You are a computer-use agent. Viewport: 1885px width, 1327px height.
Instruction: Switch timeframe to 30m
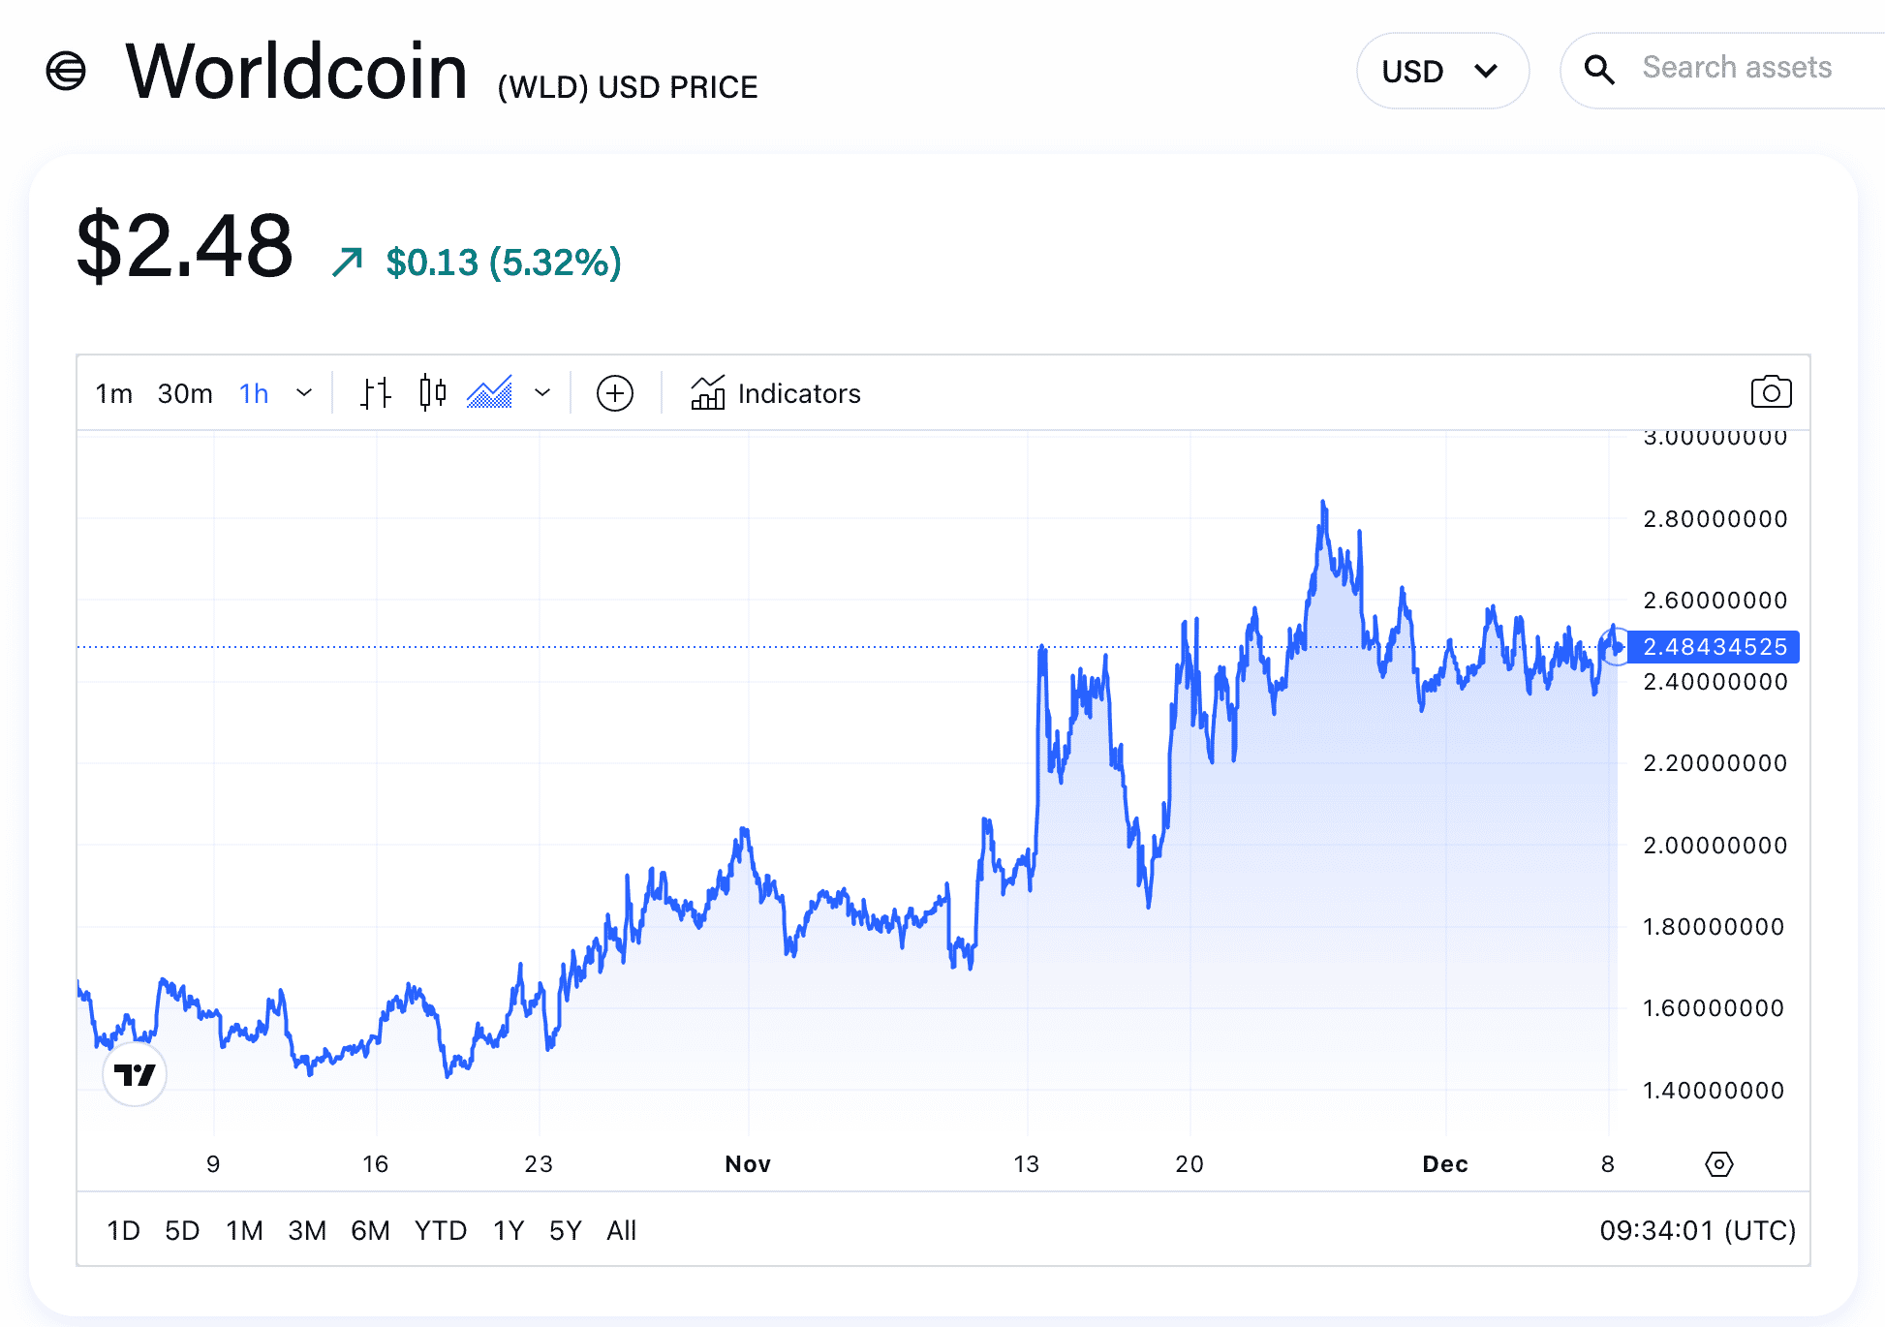click(x=185, y=393)
